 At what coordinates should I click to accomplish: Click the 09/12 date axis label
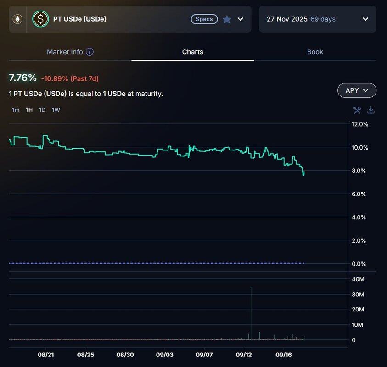pyautogui.click(x=244, y=355)
